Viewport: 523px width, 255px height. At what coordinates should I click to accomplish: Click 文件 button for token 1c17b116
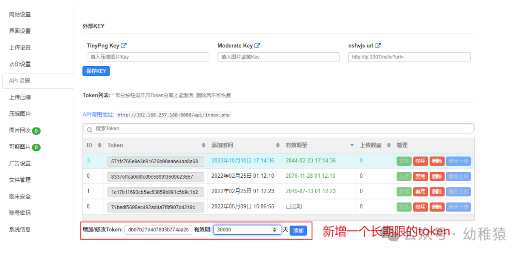point(404,192)
